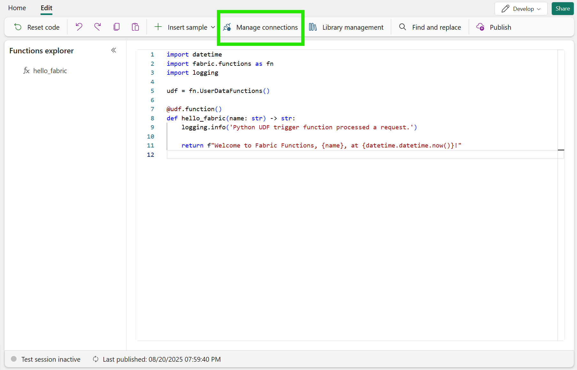Click the Share button
Image resolution: width=577 pixels, height=370 pixels.
click(562, 9)
